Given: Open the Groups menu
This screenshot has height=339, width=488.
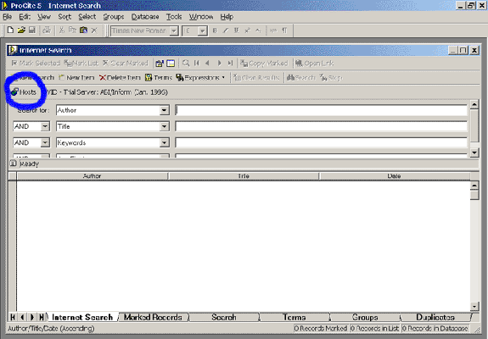Looking at the screenshot, I should [x=114, y=17].
